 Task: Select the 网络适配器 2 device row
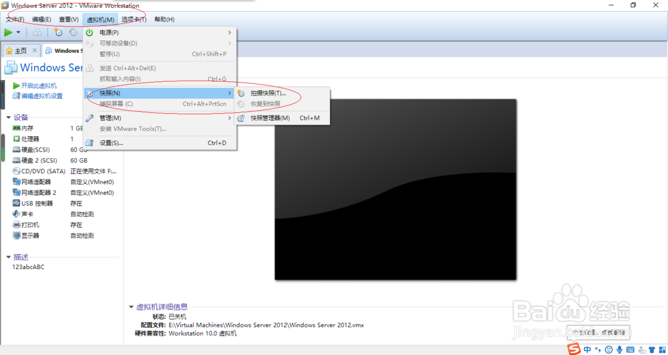pyautogui.click(x=64, y=192)
